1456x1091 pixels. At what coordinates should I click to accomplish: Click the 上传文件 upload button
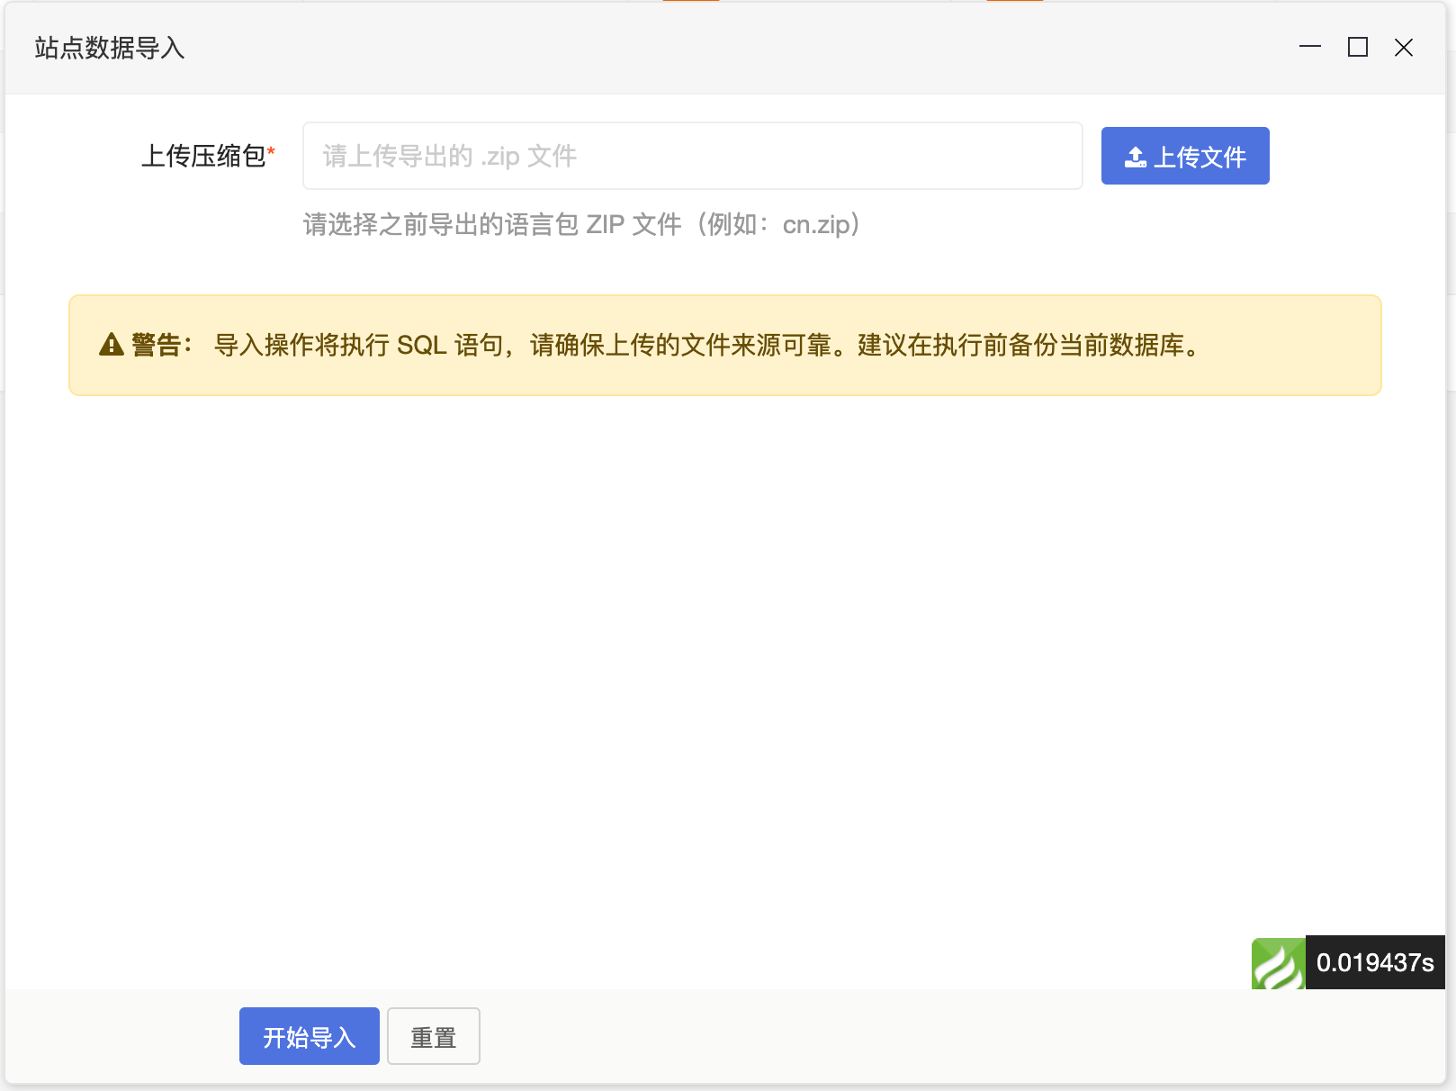click(x=1184, y=155)
